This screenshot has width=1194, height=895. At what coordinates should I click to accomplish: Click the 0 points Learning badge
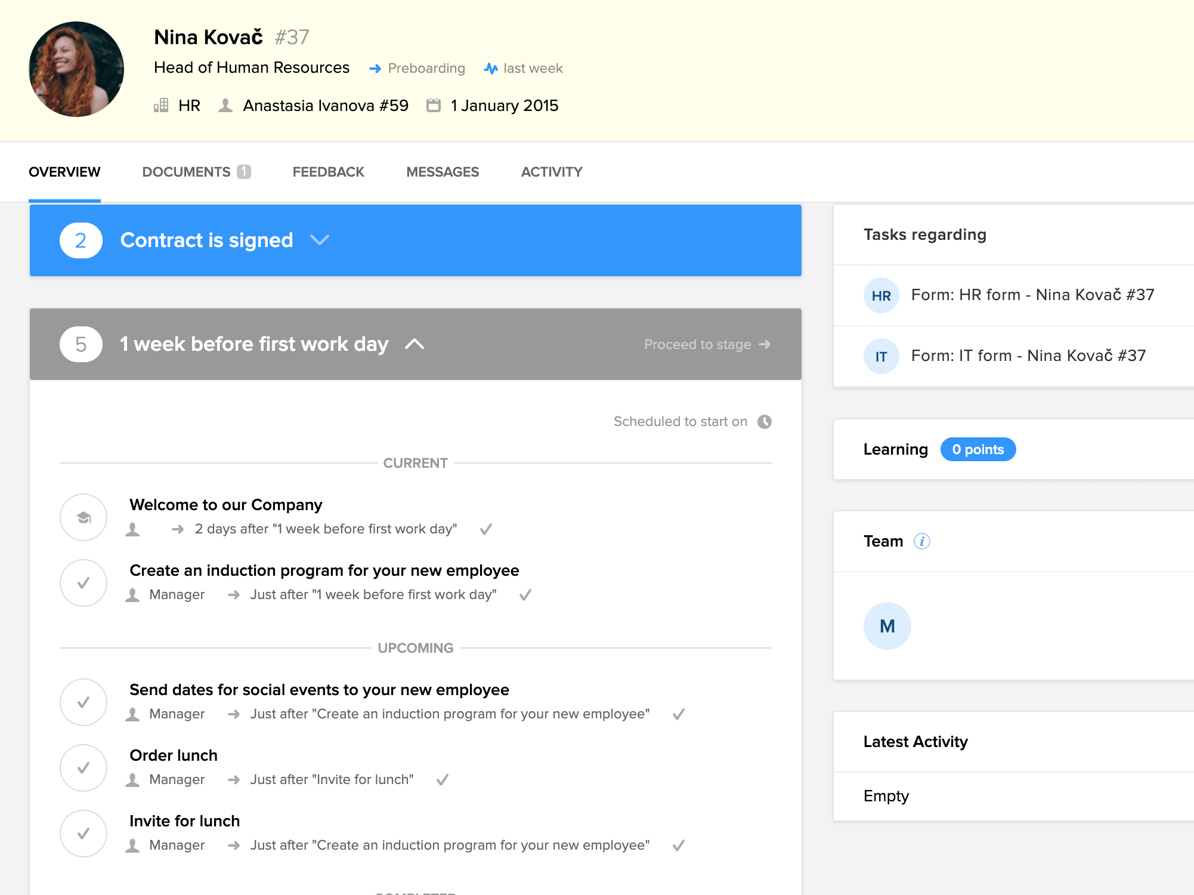pyautogui.click(x=978, y=449)
